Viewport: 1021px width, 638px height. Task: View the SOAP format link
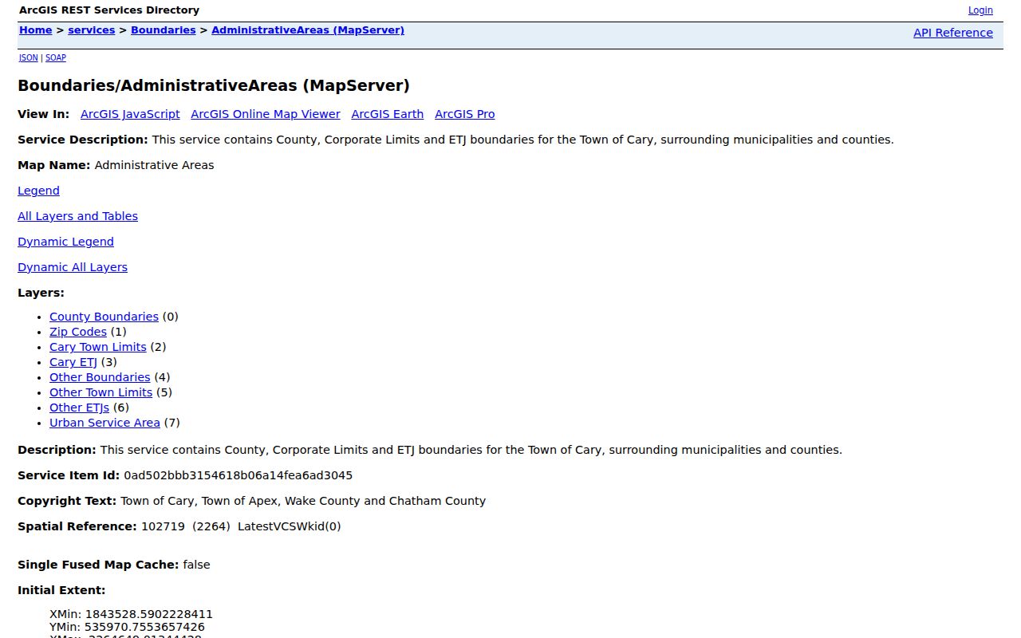(56, 57)
